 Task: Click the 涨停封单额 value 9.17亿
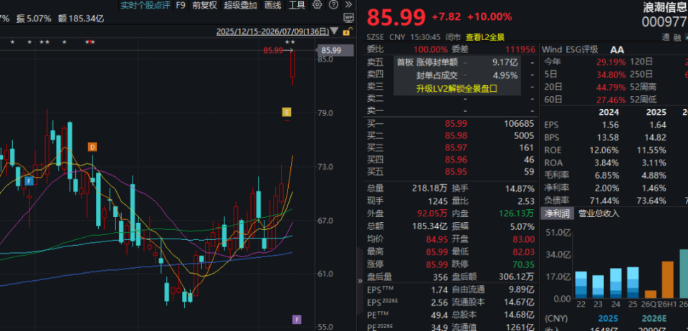pos(505,62)
